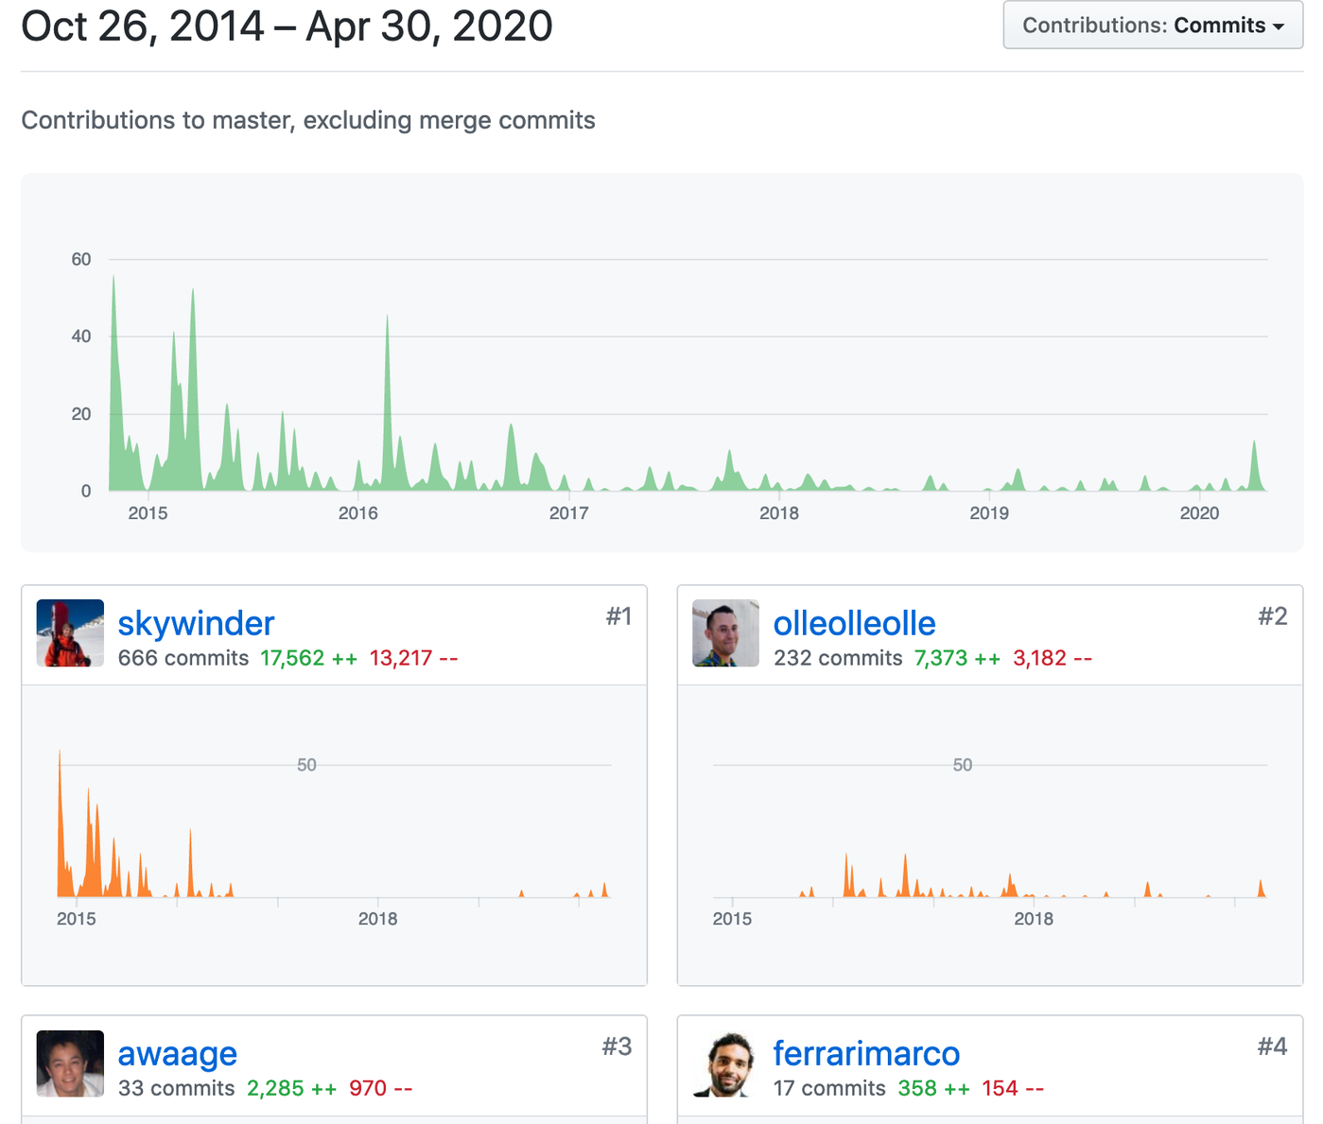Screen dimensions: 1323x1124
Task: Click olleolleolle's profile avatar
Action: [725, 633]
